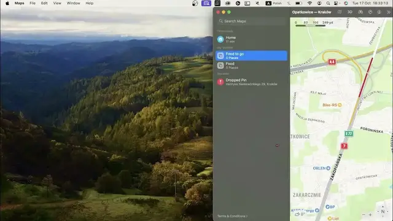Open the Apple menu
Screen dimensions: 393x221
(7, 3)
